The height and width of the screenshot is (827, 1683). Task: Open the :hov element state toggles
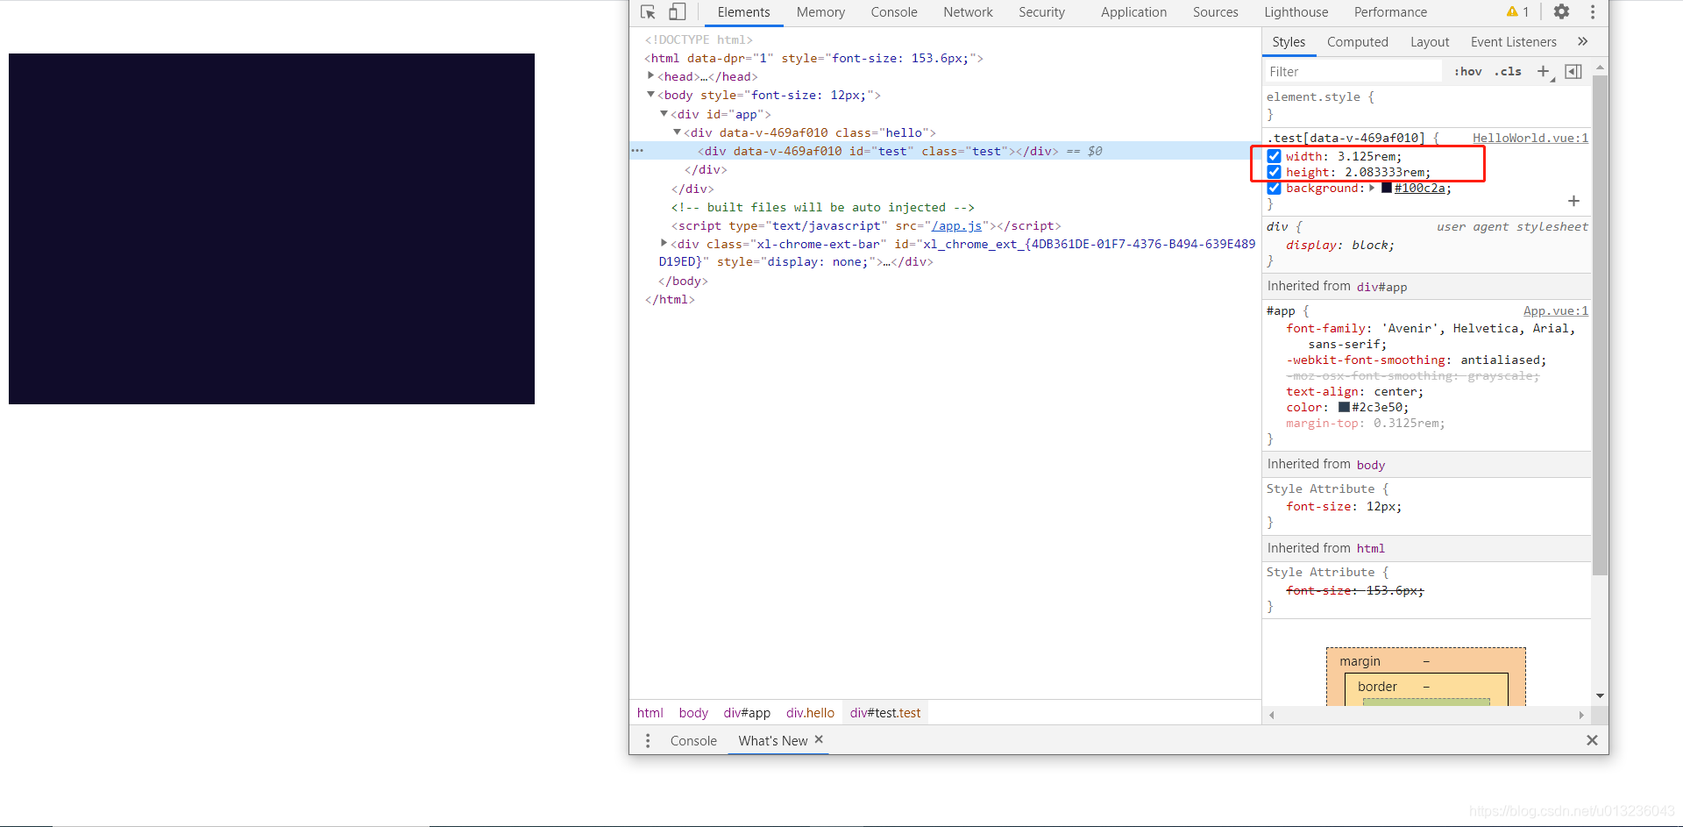click(1466, 71)
